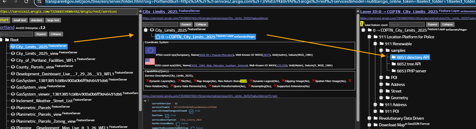
Task: Open the WGS 84 / Pseudo-Mercator link
Action: [216, 55]
